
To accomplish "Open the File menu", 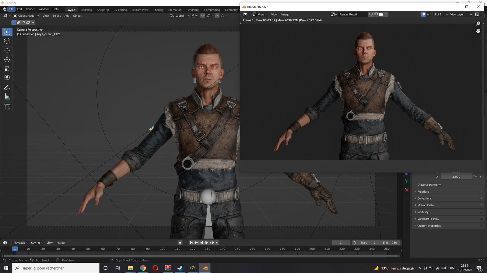I will pos(11,9).
